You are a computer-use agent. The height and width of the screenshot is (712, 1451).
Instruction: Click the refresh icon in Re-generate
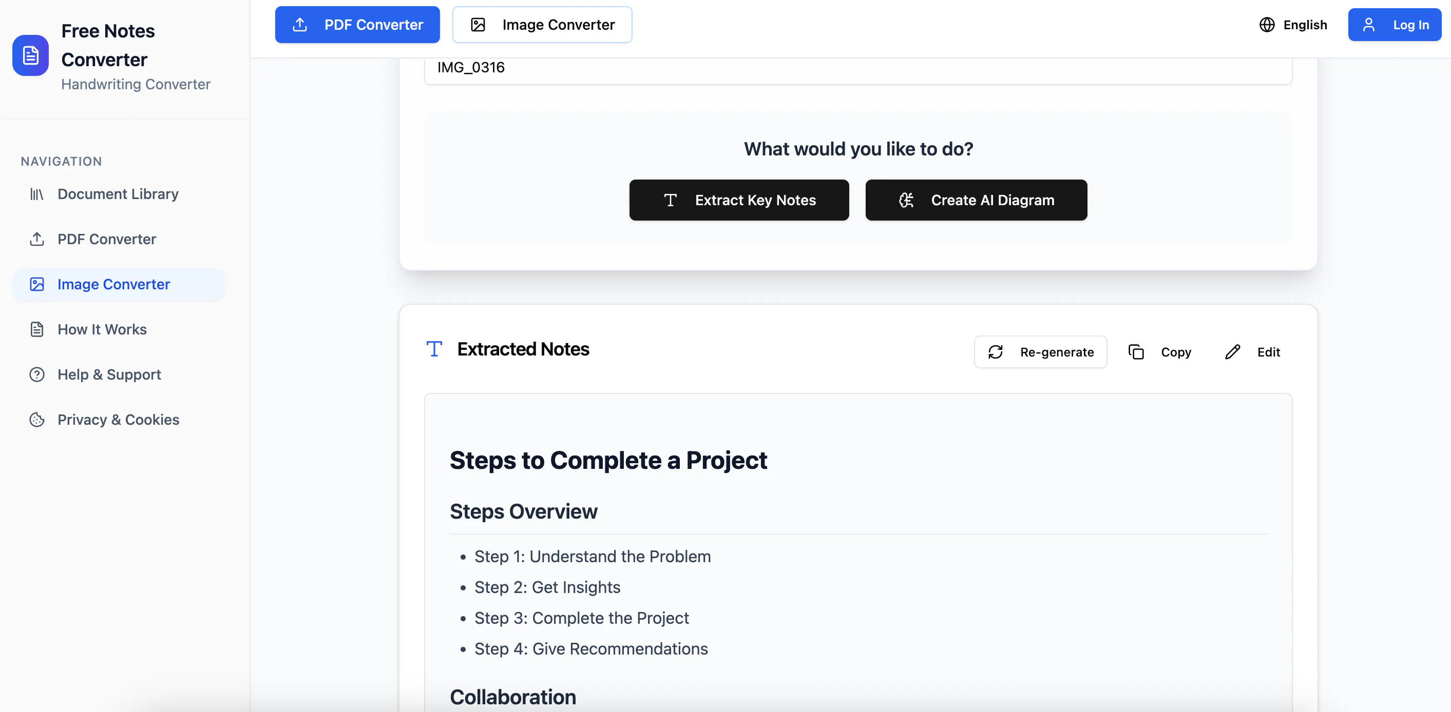pyautogui.click(x=995, y=352)
